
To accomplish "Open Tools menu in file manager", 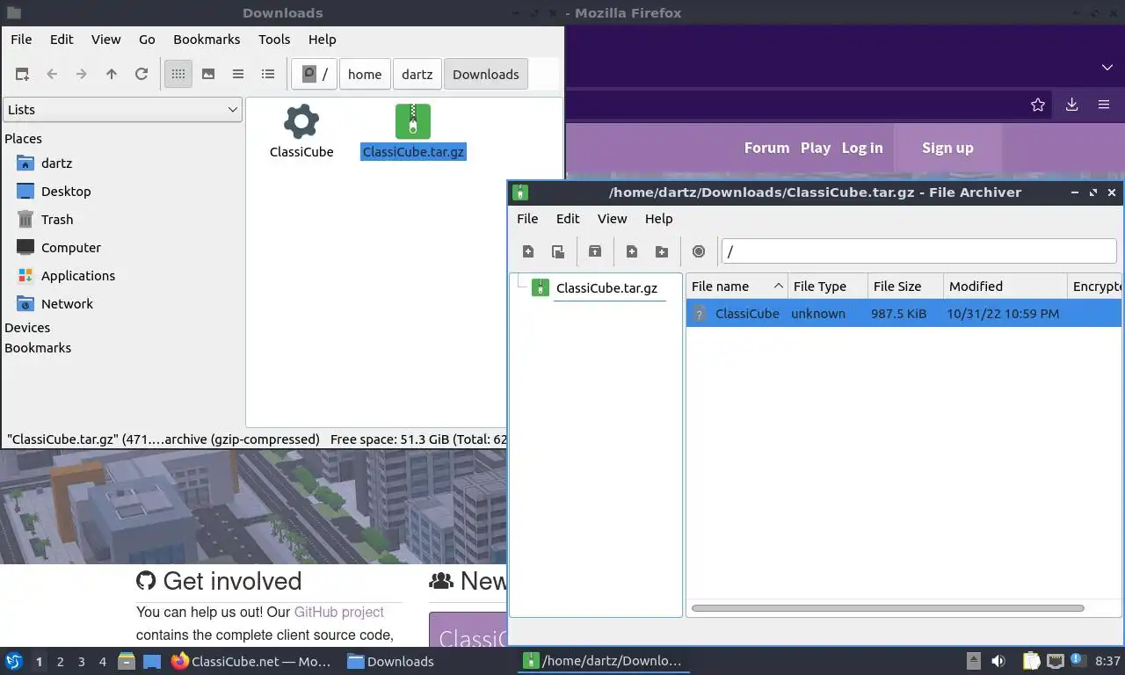I will [274, 40].
